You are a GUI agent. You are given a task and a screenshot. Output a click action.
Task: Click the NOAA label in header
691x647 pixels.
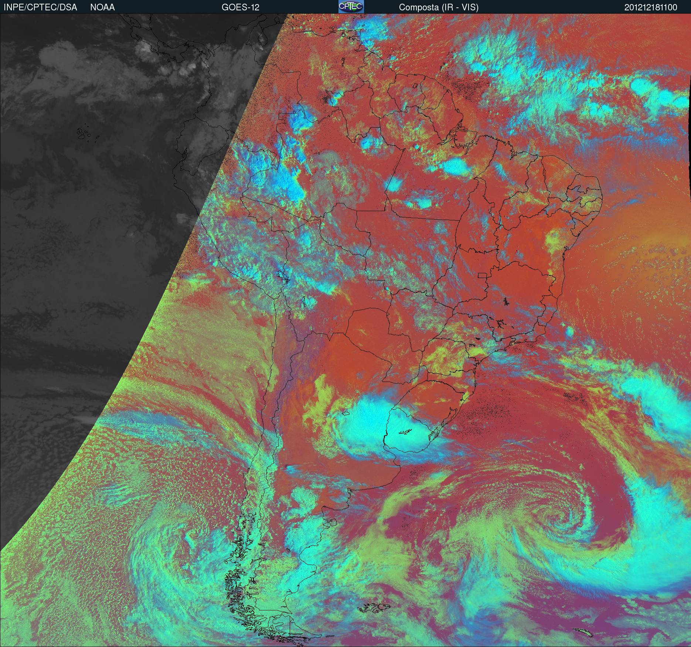[x=102, y=7]
